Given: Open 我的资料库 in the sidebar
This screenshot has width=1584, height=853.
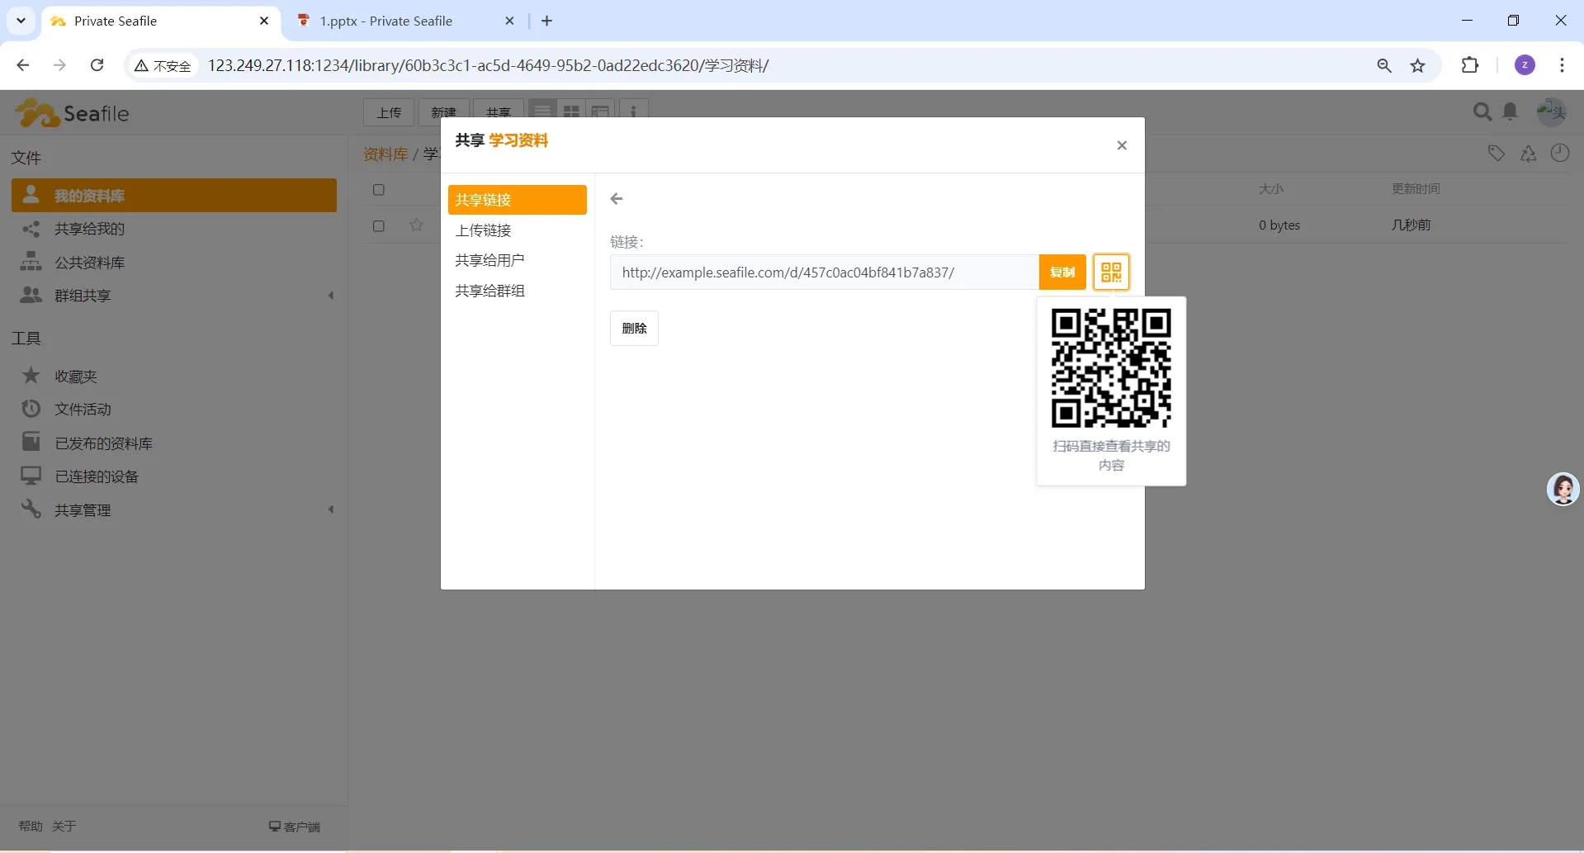Looking at the screenshot, I should [174, 196].
